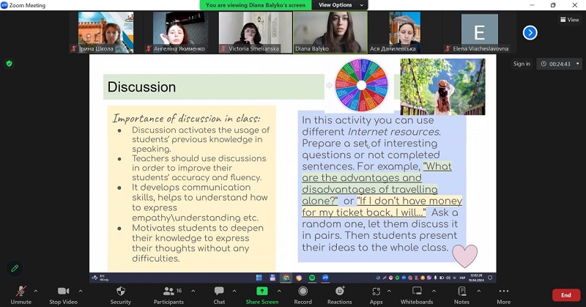Image resolution: width=586 pixels, height=307 pixels.
Task: Open audio options arrow next to Unmute
Action: [x=35, y=291]
